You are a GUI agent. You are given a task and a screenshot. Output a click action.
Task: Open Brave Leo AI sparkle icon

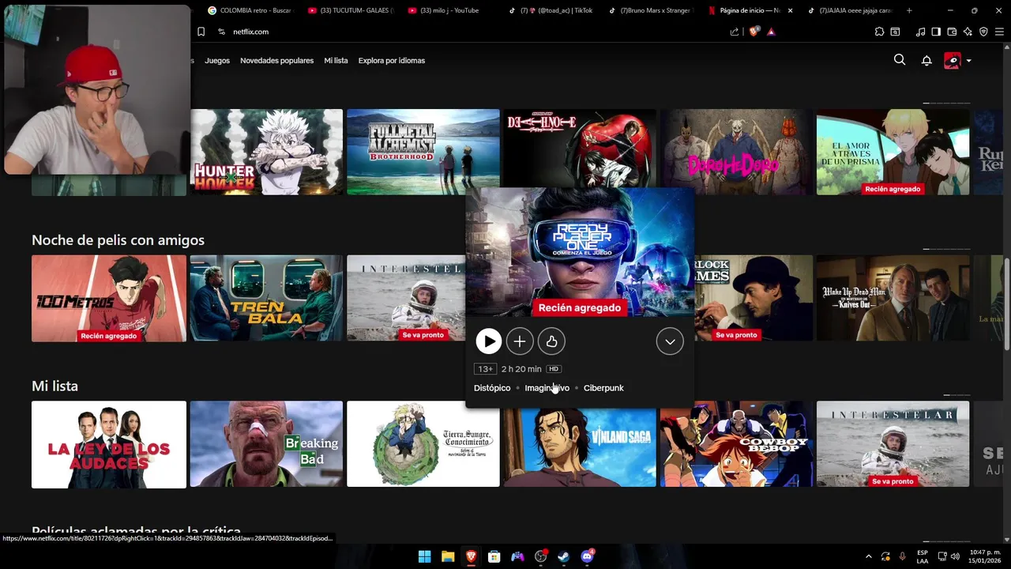tap(968, 32)
